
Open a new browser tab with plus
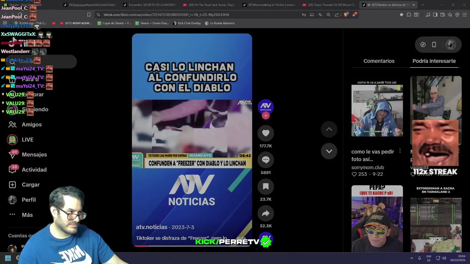click(423, 5)
